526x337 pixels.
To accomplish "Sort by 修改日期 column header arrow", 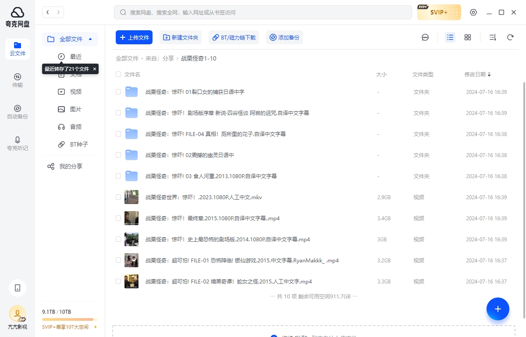I will (x=489, y=75).
